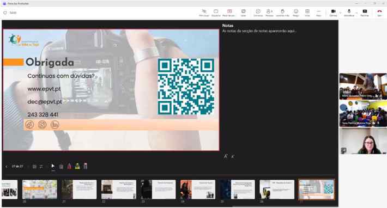Open slide 22 thumbnail
Image resolution: width=387 pixels, height=208 pixels.
119,189
